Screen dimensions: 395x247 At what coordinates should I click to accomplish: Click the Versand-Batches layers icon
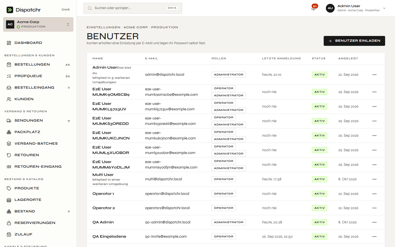click(9, 144)
